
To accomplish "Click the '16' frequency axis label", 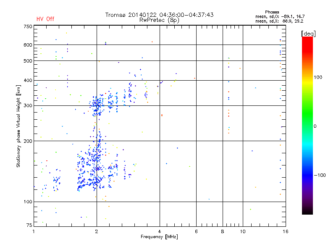I will click(286, 231).
